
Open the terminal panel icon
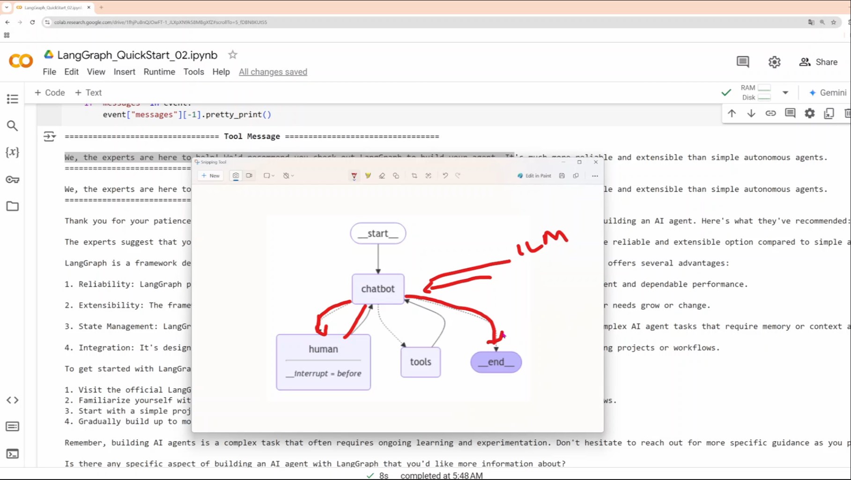tap(13, 454)
